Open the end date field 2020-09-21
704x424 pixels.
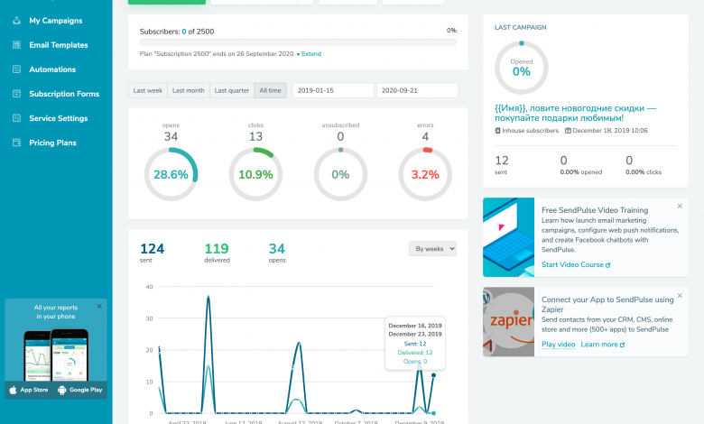(x=418, y=90)
